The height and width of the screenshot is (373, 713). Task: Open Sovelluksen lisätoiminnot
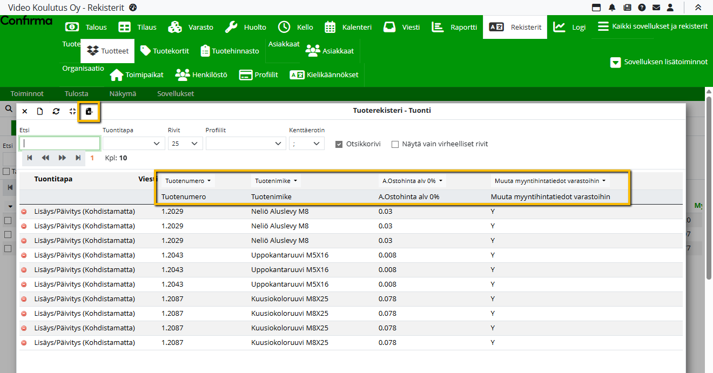coord(659,62)
